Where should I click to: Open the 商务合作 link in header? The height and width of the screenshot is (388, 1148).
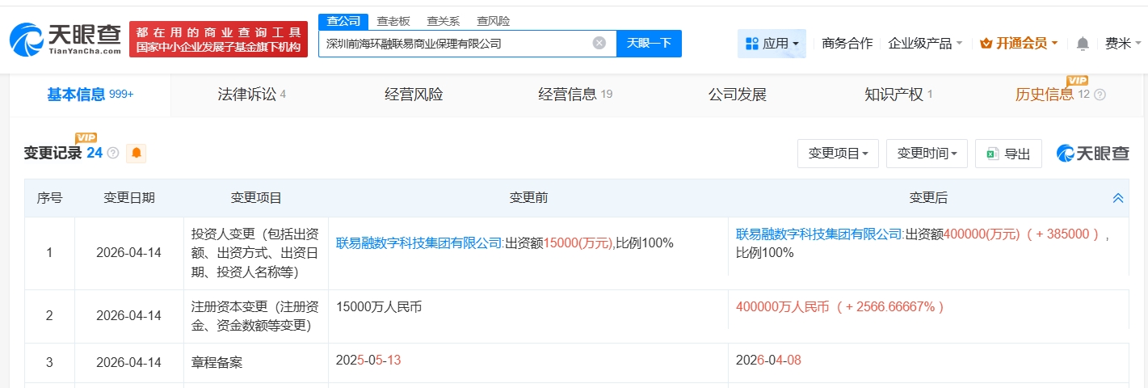pyautogui.click(x=847, y=44)
